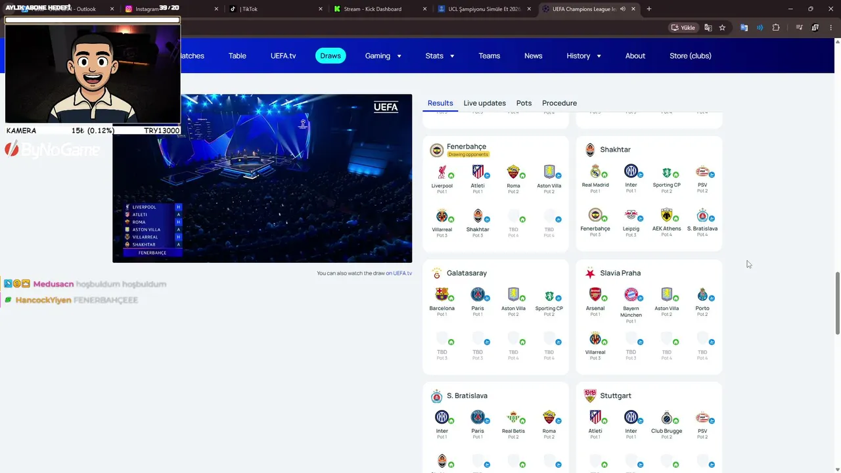Image resolution: width=841 pixels, height=473 pixels.
Task: Switch to the Procedure tab
Action: [x=559, y=103]
